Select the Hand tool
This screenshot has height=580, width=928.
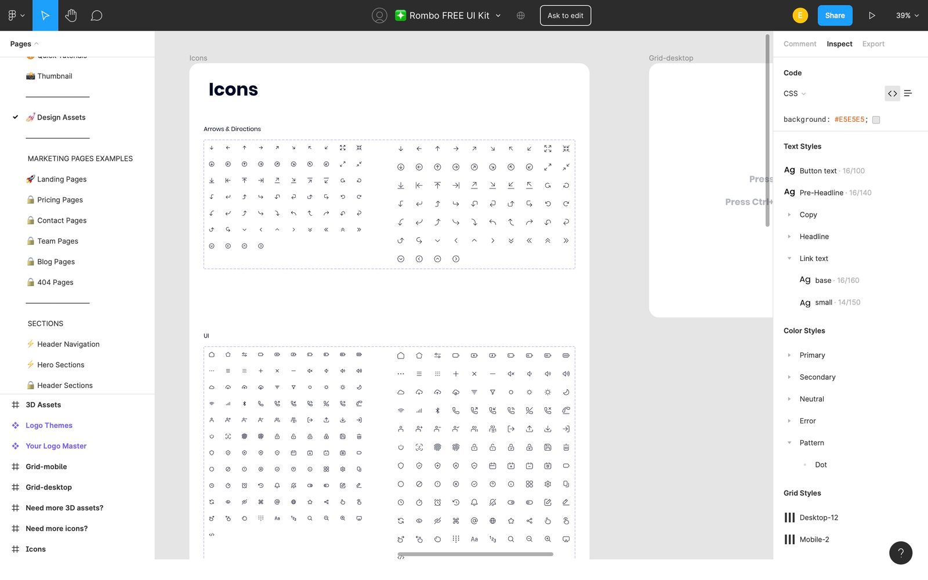(71, 16)
